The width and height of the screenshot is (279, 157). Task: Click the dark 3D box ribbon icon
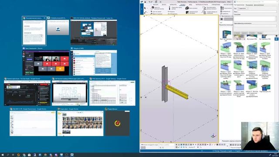pos(187,8)
